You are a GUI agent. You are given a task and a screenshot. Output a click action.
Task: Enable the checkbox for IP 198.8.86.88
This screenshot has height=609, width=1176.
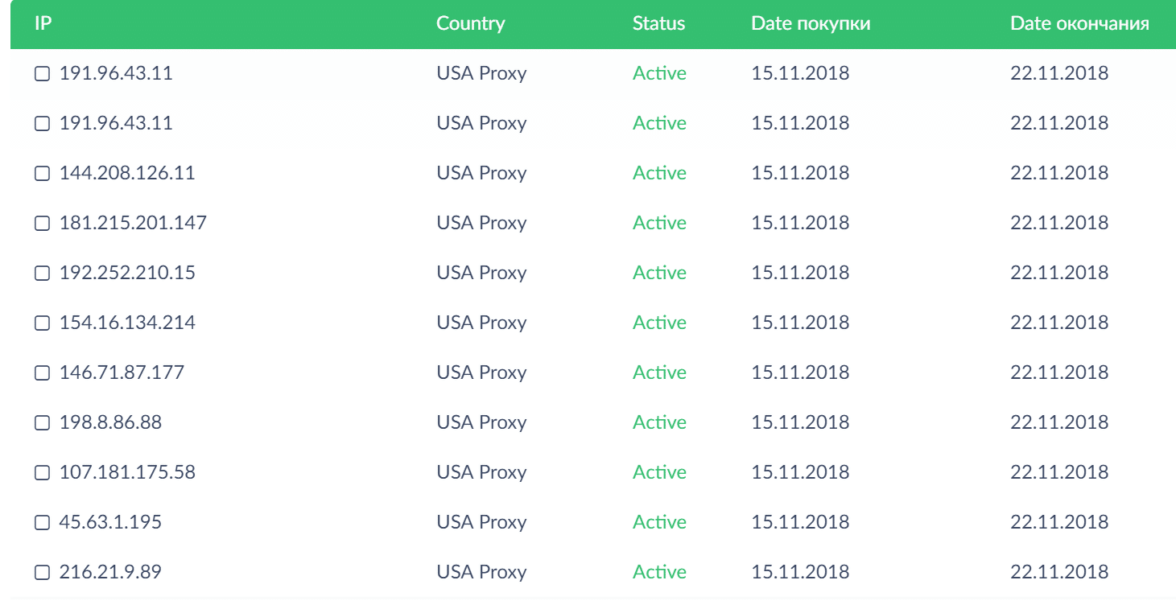pos(42,423)
